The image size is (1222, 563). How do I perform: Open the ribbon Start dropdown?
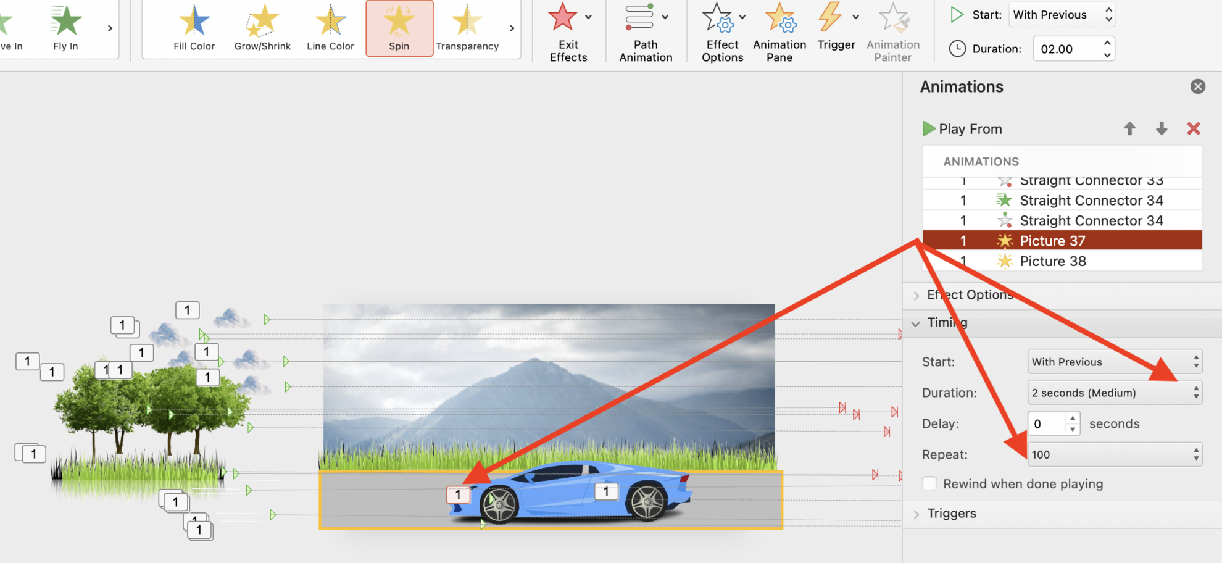(1062, 15)
